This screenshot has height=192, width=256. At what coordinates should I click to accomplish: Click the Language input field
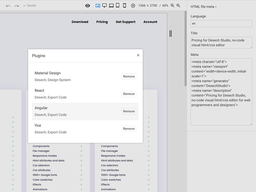pos(221,23)
